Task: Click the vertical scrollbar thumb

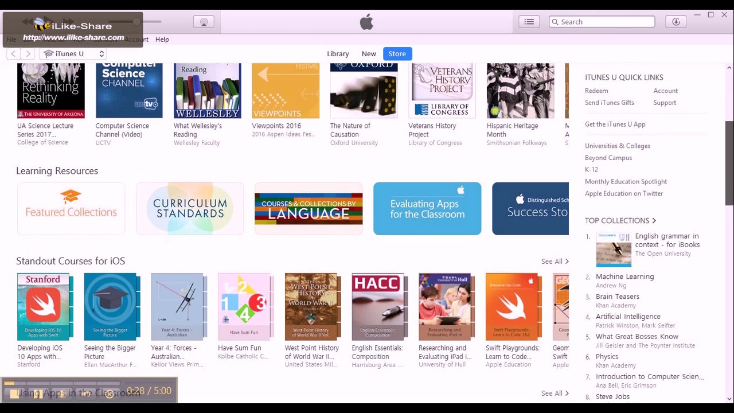Action: point(729,163)
